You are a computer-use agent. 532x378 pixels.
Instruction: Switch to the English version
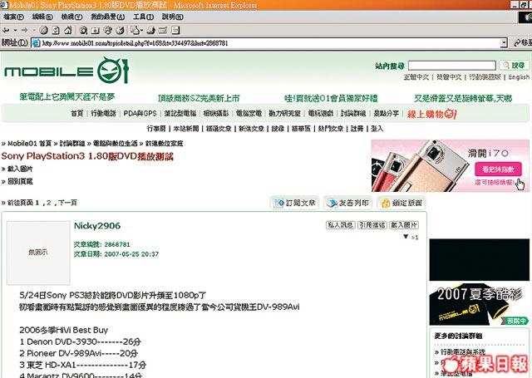click(519, 77)
